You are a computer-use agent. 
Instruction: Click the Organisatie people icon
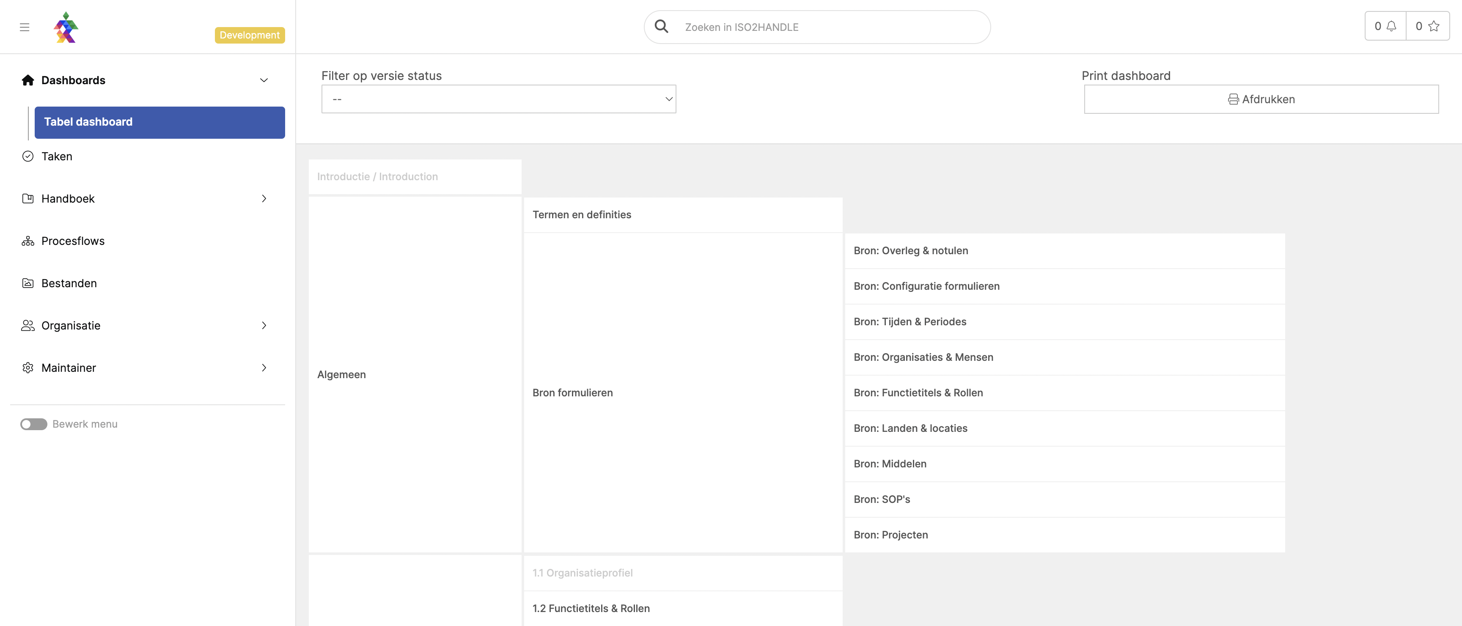click(28, 326)
